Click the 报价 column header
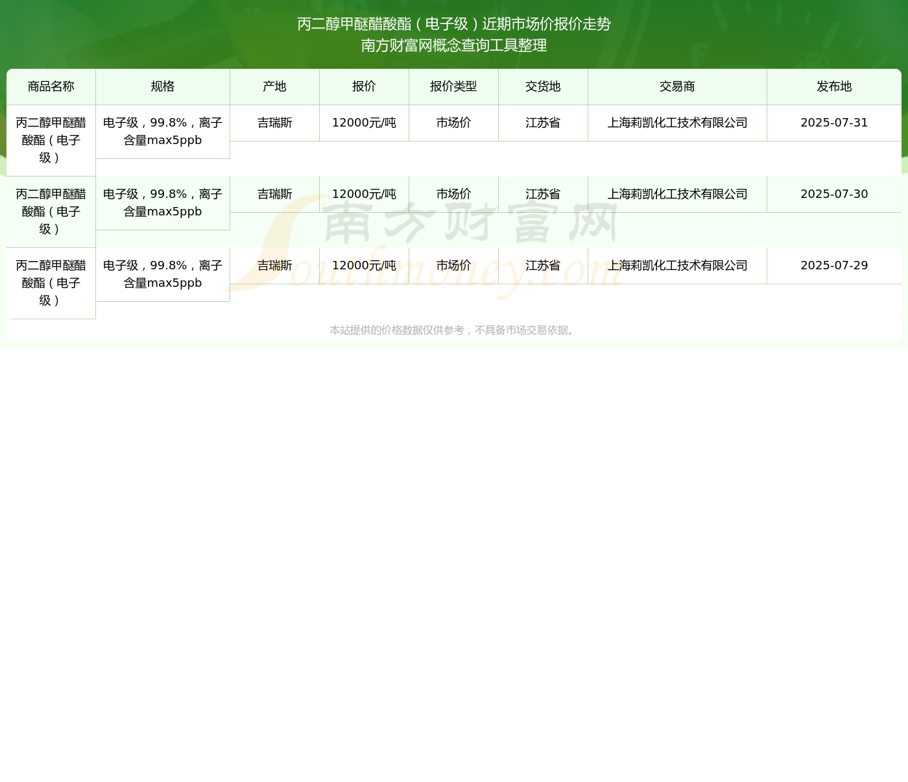The height and width of the screenshot is (782, 908). tap(364, 86)
